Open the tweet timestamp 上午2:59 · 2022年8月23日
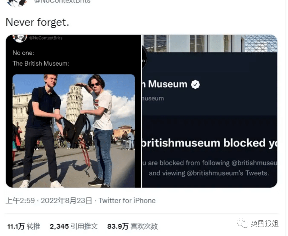The width and height of the screenshot is (288, 236). pyautogui.click(x=49, y=201)
